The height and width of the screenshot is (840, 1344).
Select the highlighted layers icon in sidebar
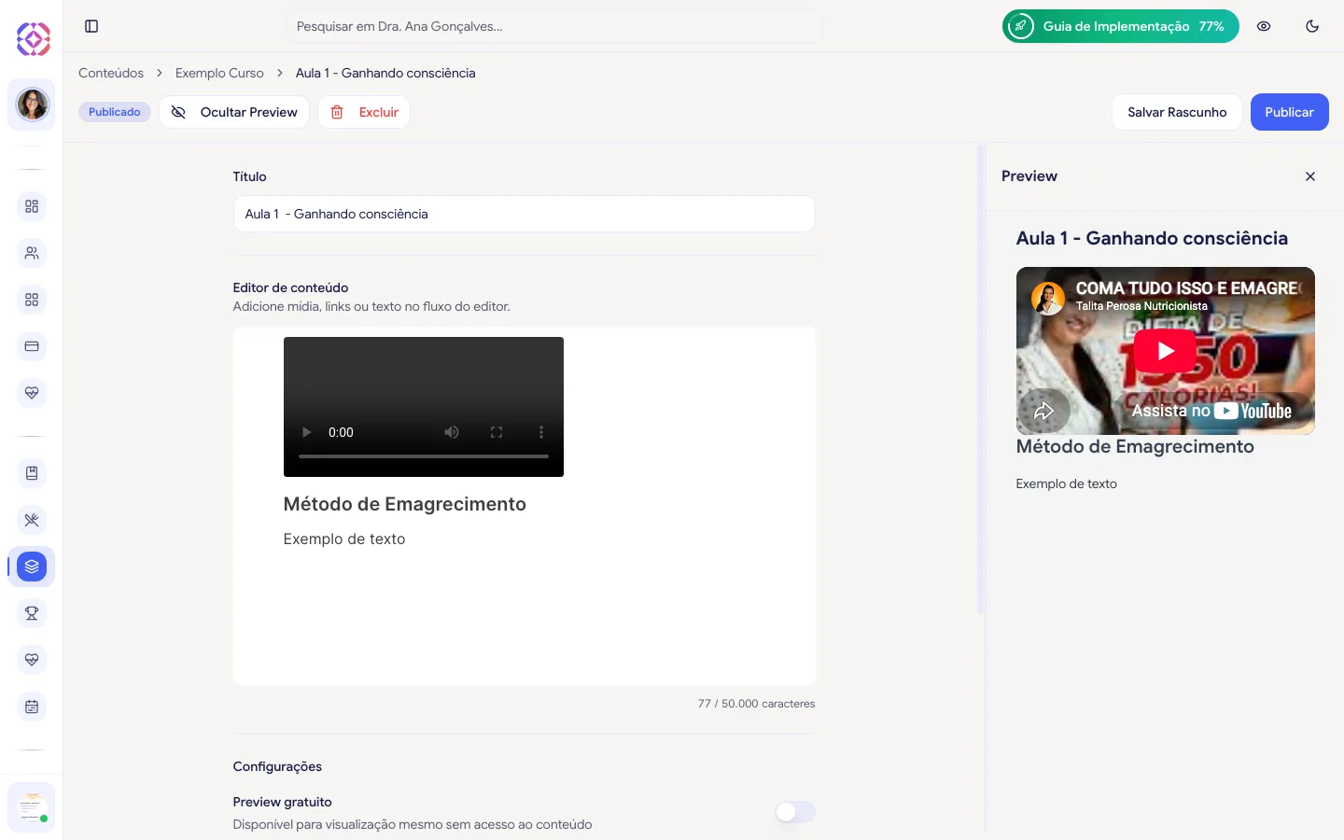click(32, 567)
